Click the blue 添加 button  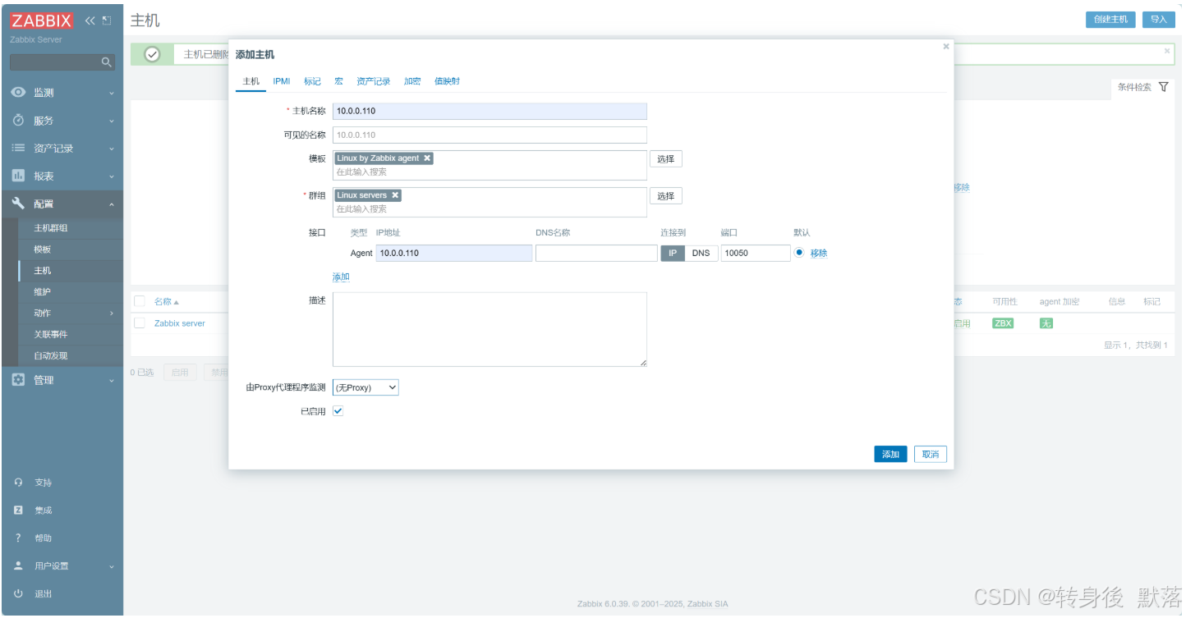(x=890, y=454)
